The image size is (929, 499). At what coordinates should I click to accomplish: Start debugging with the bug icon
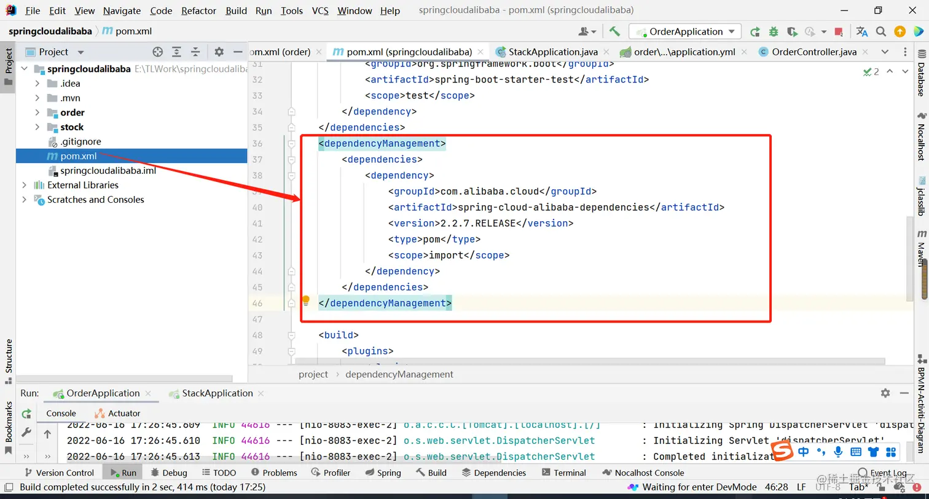(774, 31)
